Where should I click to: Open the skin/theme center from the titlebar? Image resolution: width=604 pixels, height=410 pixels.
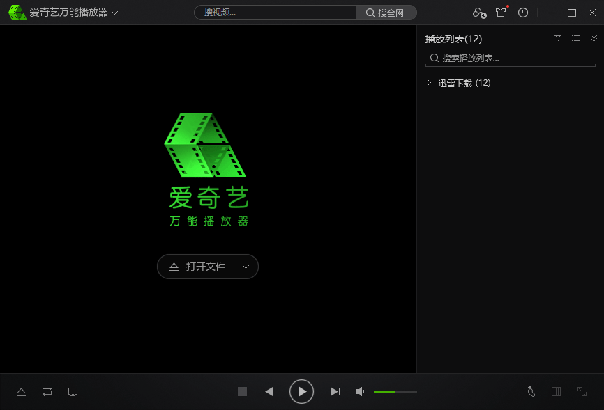click(501, 12)
